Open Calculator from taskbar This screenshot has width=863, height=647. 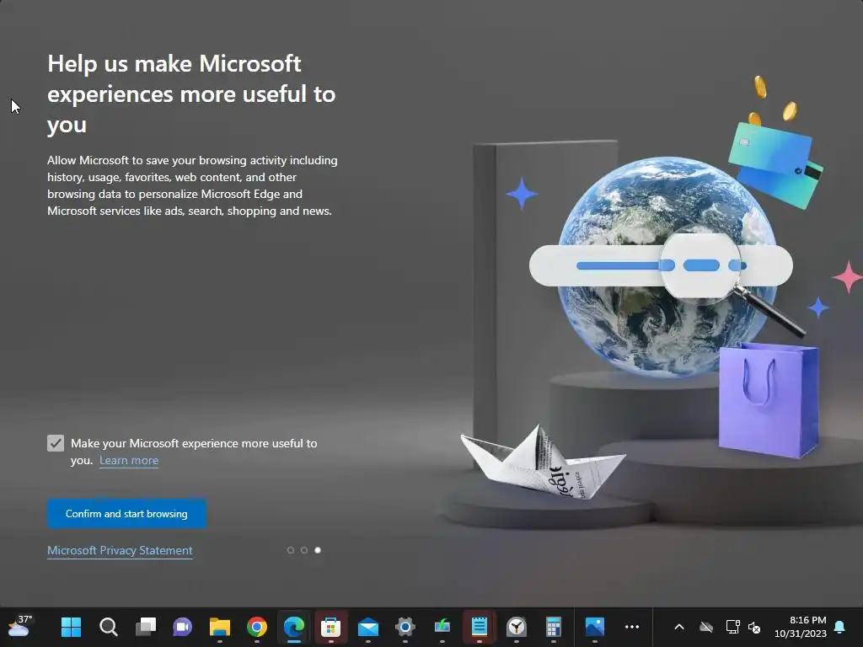(x=553, y=627)
